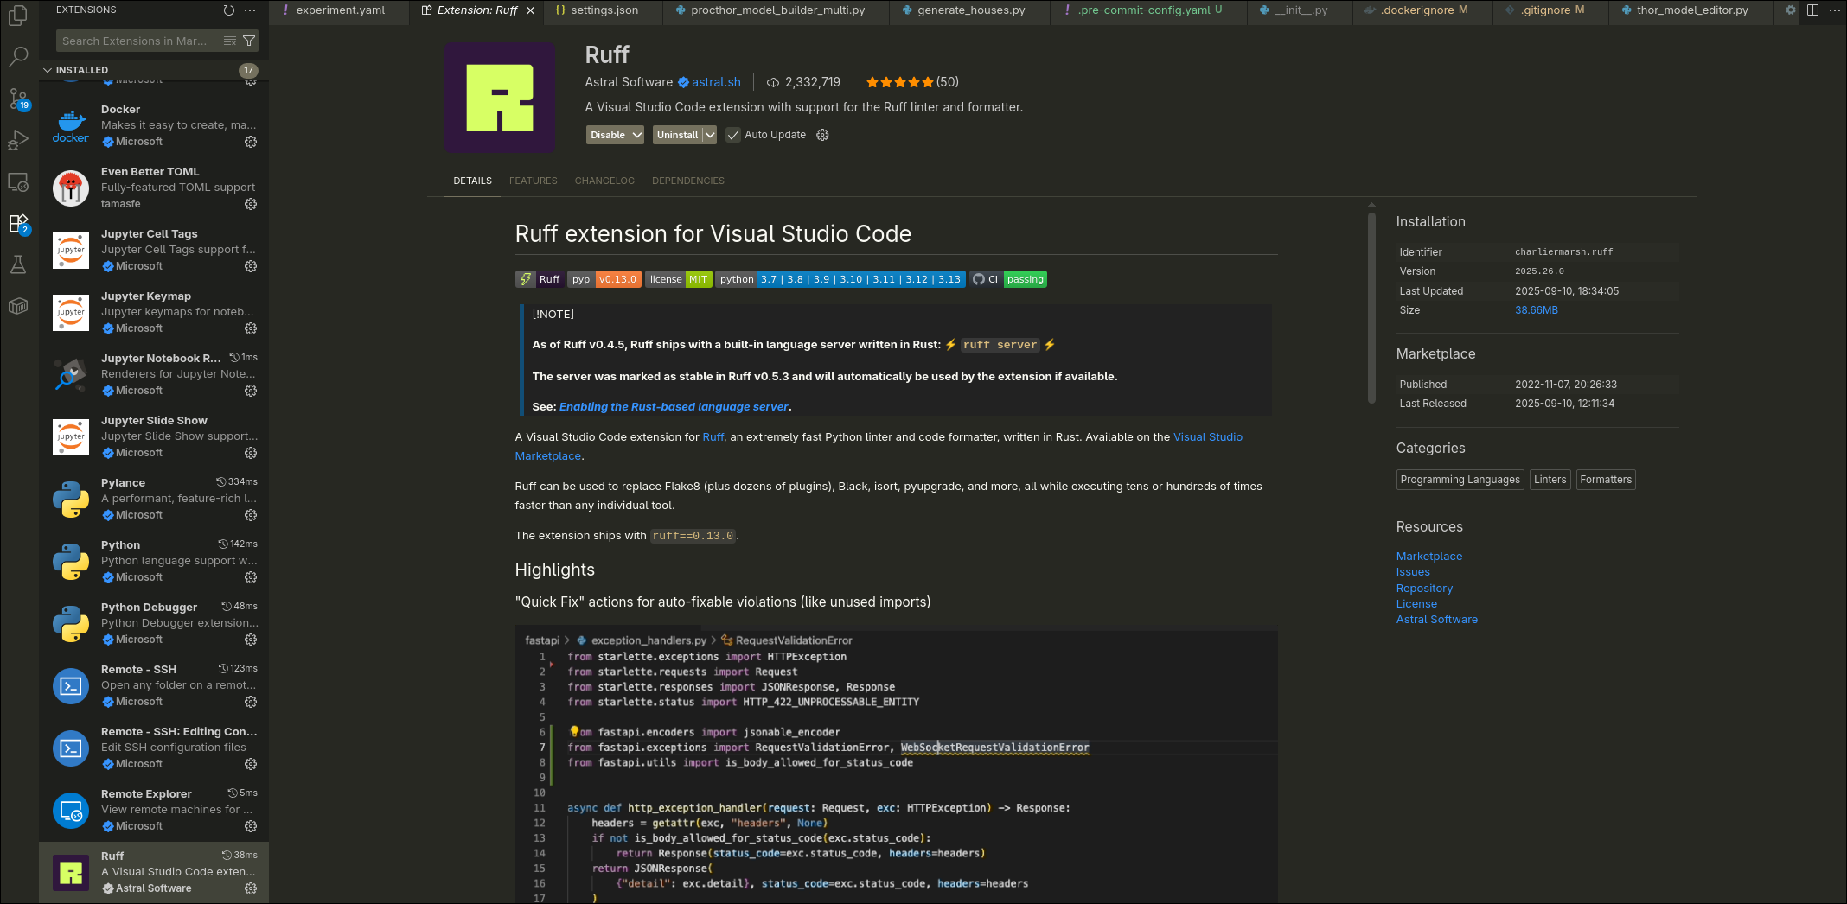Open manage gear for Docker extension
Image resolution: width=1847 pixels, height=904 pixels.
(x=251, y=142)
